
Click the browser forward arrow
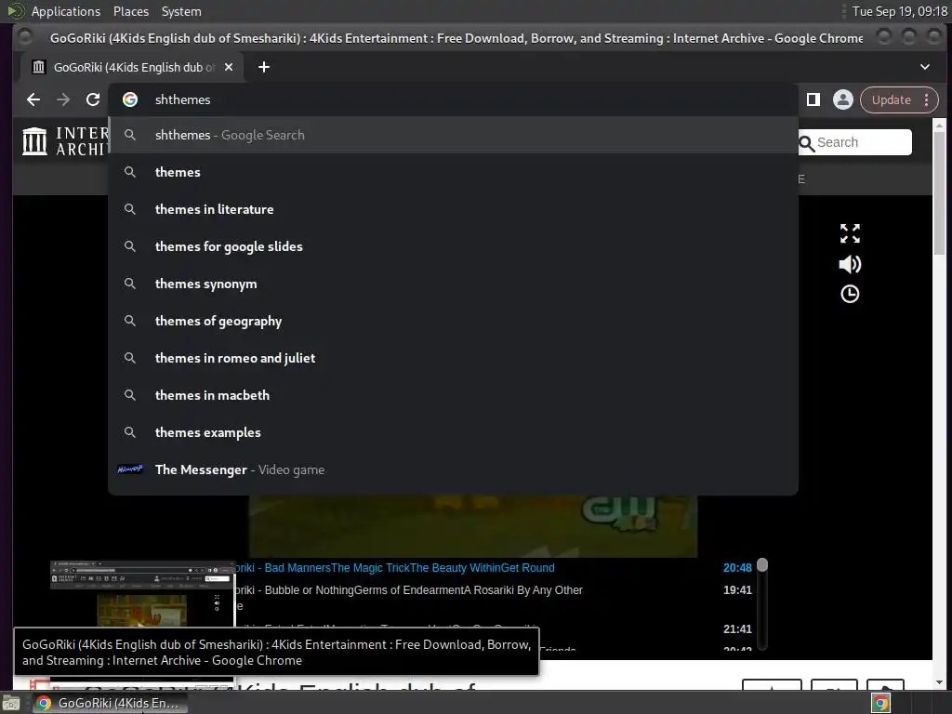point(63,99)
